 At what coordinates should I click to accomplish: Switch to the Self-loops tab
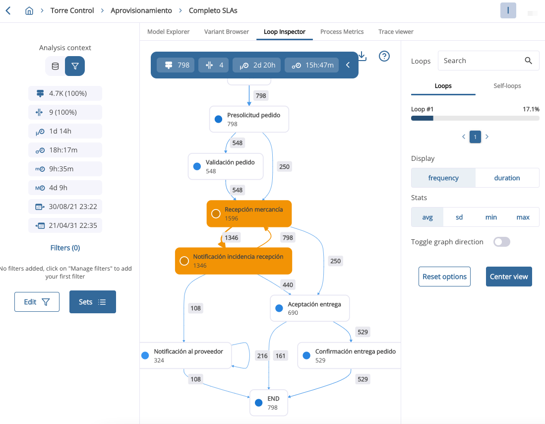(x=507, y=85)
